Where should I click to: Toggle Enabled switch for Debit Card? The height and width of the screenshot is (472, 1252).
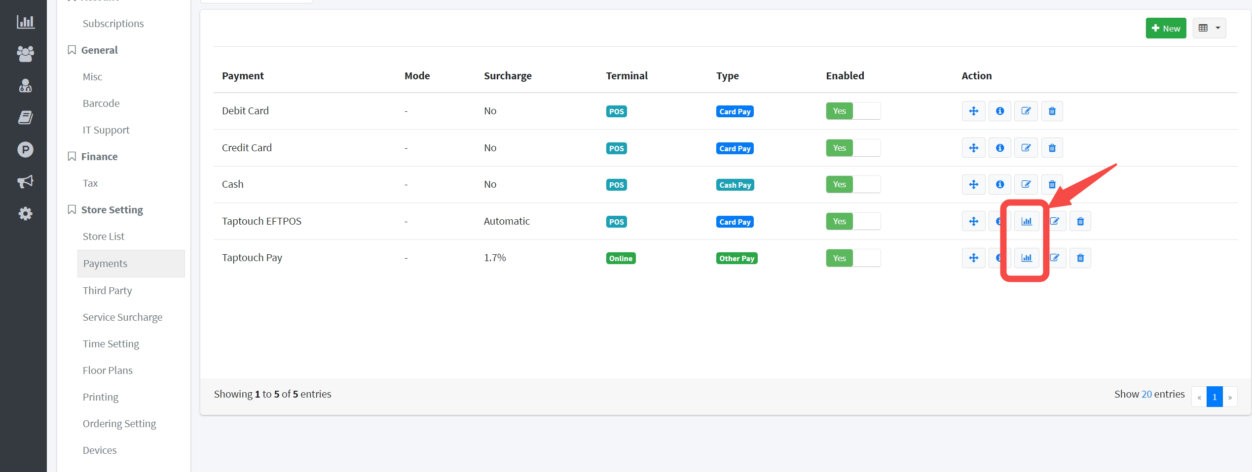click(x=852, y=111)
